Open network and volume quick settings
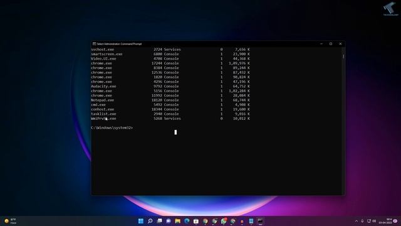Viewport: 401px width, 226px height. click(372, 221)
